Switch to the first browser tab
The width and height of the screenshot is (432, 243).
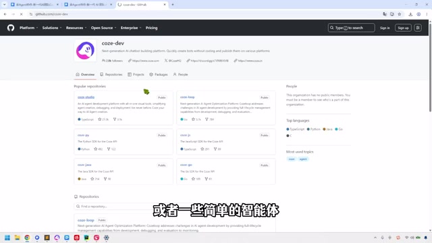tap(34, 5)
